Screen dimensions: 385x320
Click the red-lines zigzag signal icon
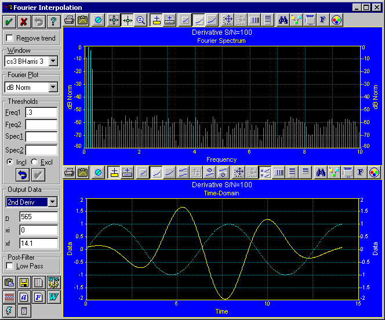tap(9, 297)
